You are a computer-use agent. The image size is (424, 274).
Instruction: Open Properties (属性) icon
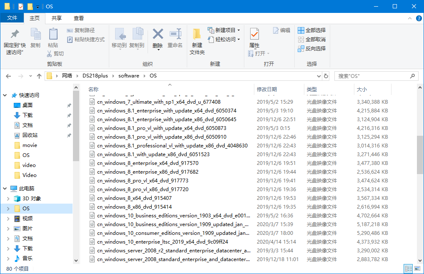click(x=254, y=34)
